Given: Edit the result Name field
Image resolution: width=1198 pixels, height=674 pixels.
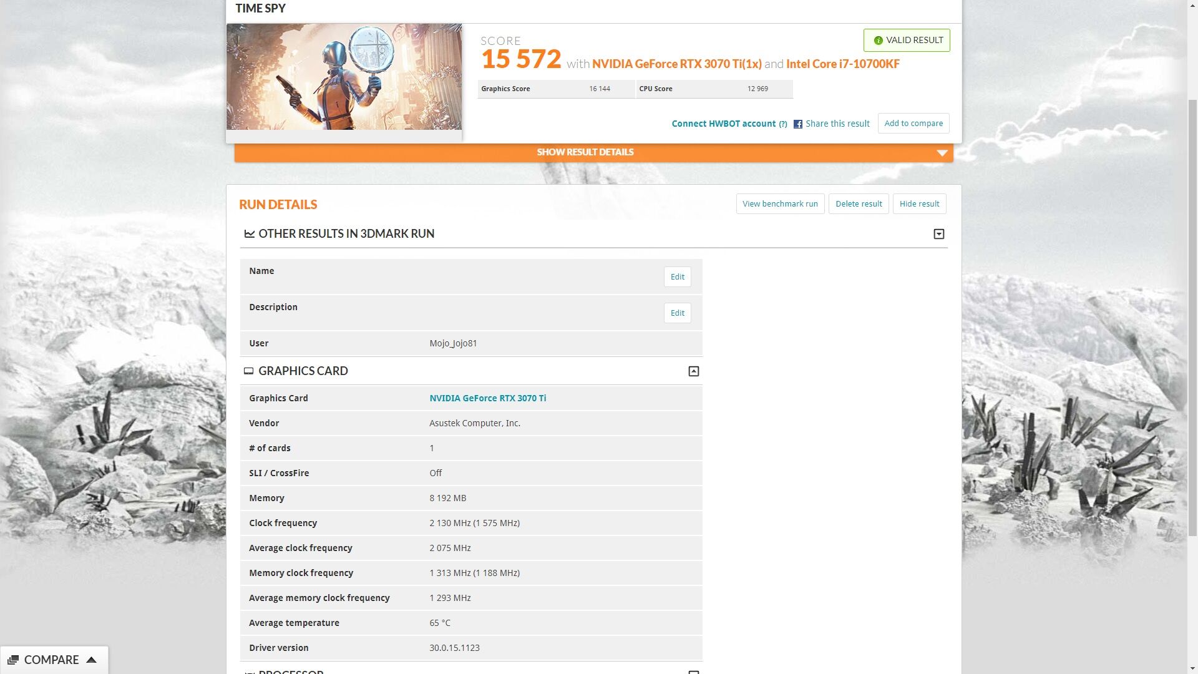Looking at the screenshot, I should tap(677, 277).
